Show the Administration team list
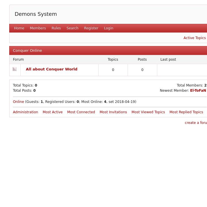This screenshot has width=207, height=207. (25, 112)
